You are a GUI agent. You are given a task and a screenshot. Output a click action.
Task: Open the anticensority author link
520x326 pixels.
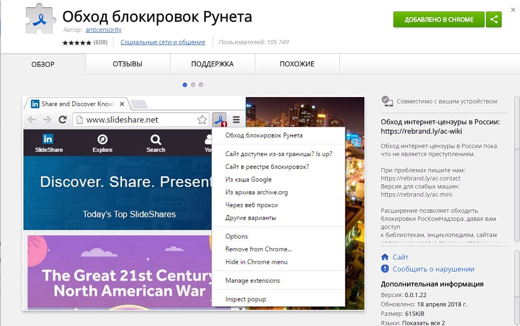click(x=104, y=30)
